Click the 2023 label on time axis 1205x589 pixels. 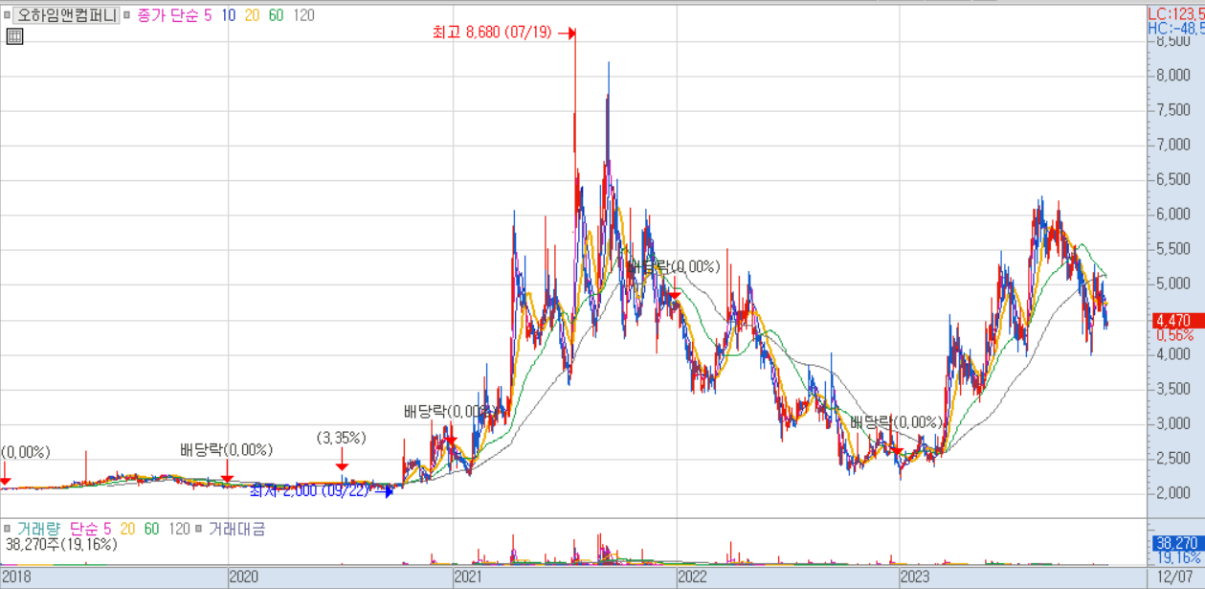915,577
